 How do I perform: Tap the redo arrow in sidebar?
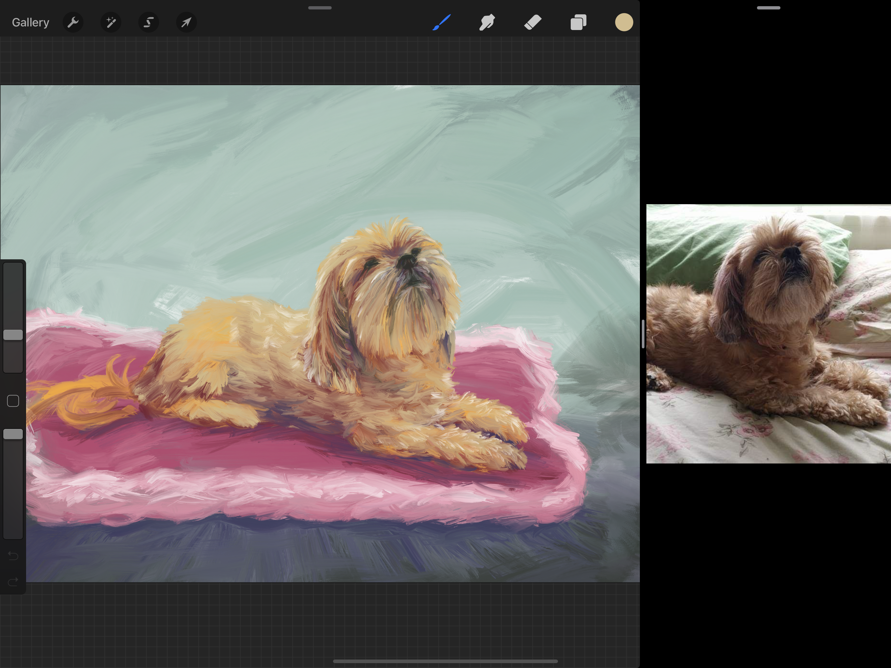13,581
